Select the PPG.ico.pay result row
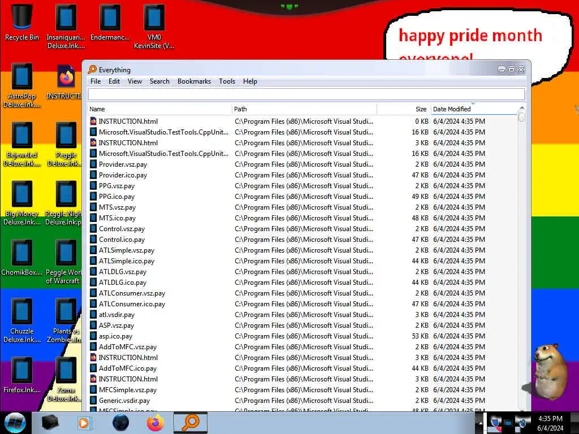Viewport: 579px width, 434px height. [303, 196]
